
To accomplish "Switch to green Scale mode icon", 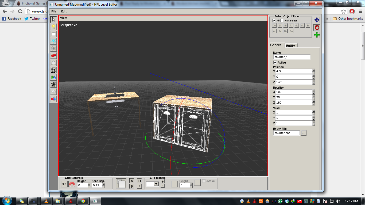I will [317, 35].
